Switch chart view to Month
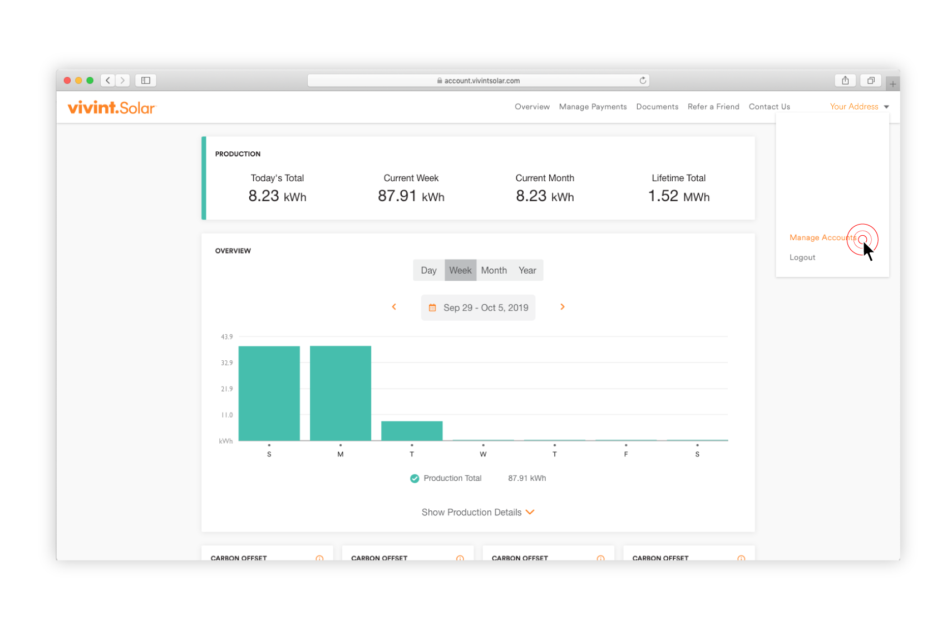The width and height of the screenshot is (952, 621). tap(494, 270)
